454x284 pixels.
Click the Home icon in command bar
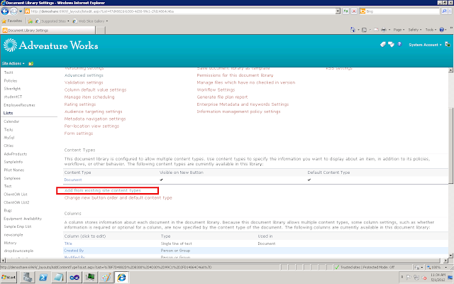[x=353, y=30]
